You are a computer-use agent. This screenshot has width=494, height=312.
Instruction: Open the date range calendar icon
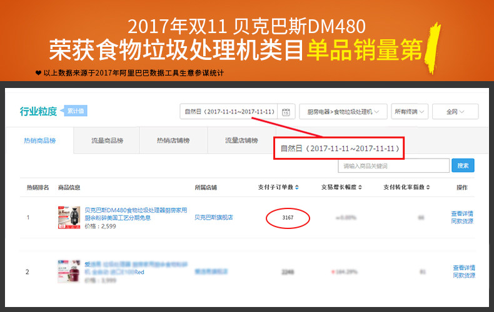click(x=286, y=112)
